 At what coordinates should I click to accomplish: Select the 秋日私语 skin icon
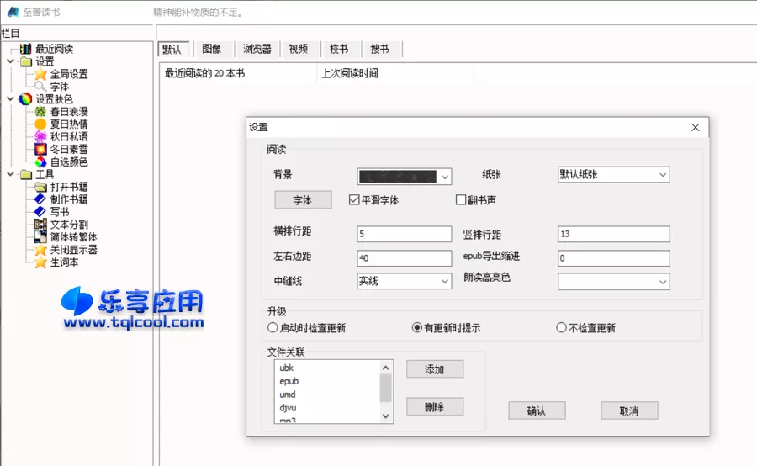[x=40, y=136]
